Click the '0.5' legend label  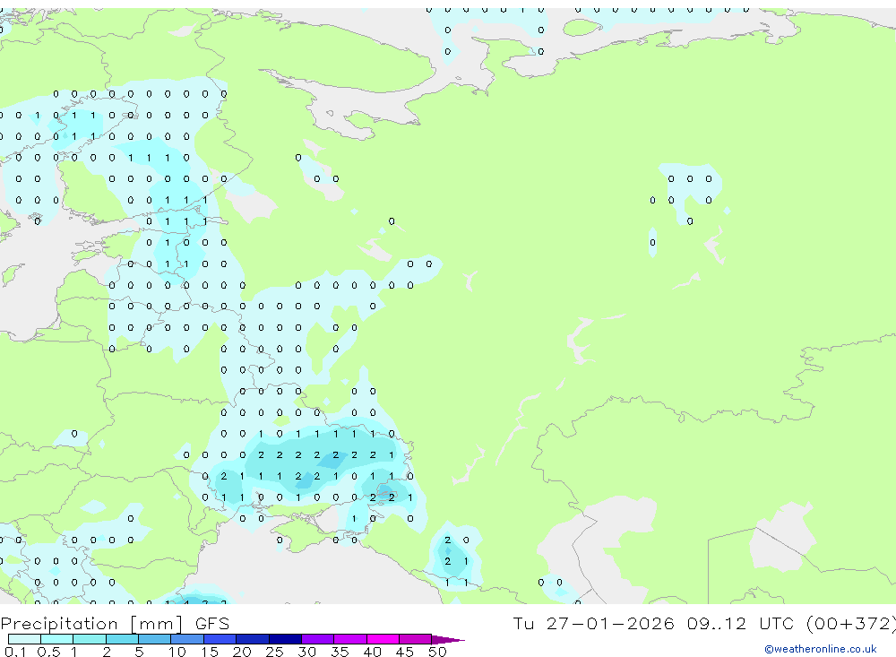[48, 652]
